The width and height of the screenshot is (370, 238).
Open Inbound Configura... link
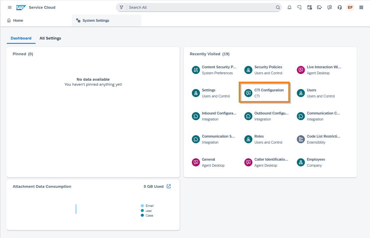(219, 113)
